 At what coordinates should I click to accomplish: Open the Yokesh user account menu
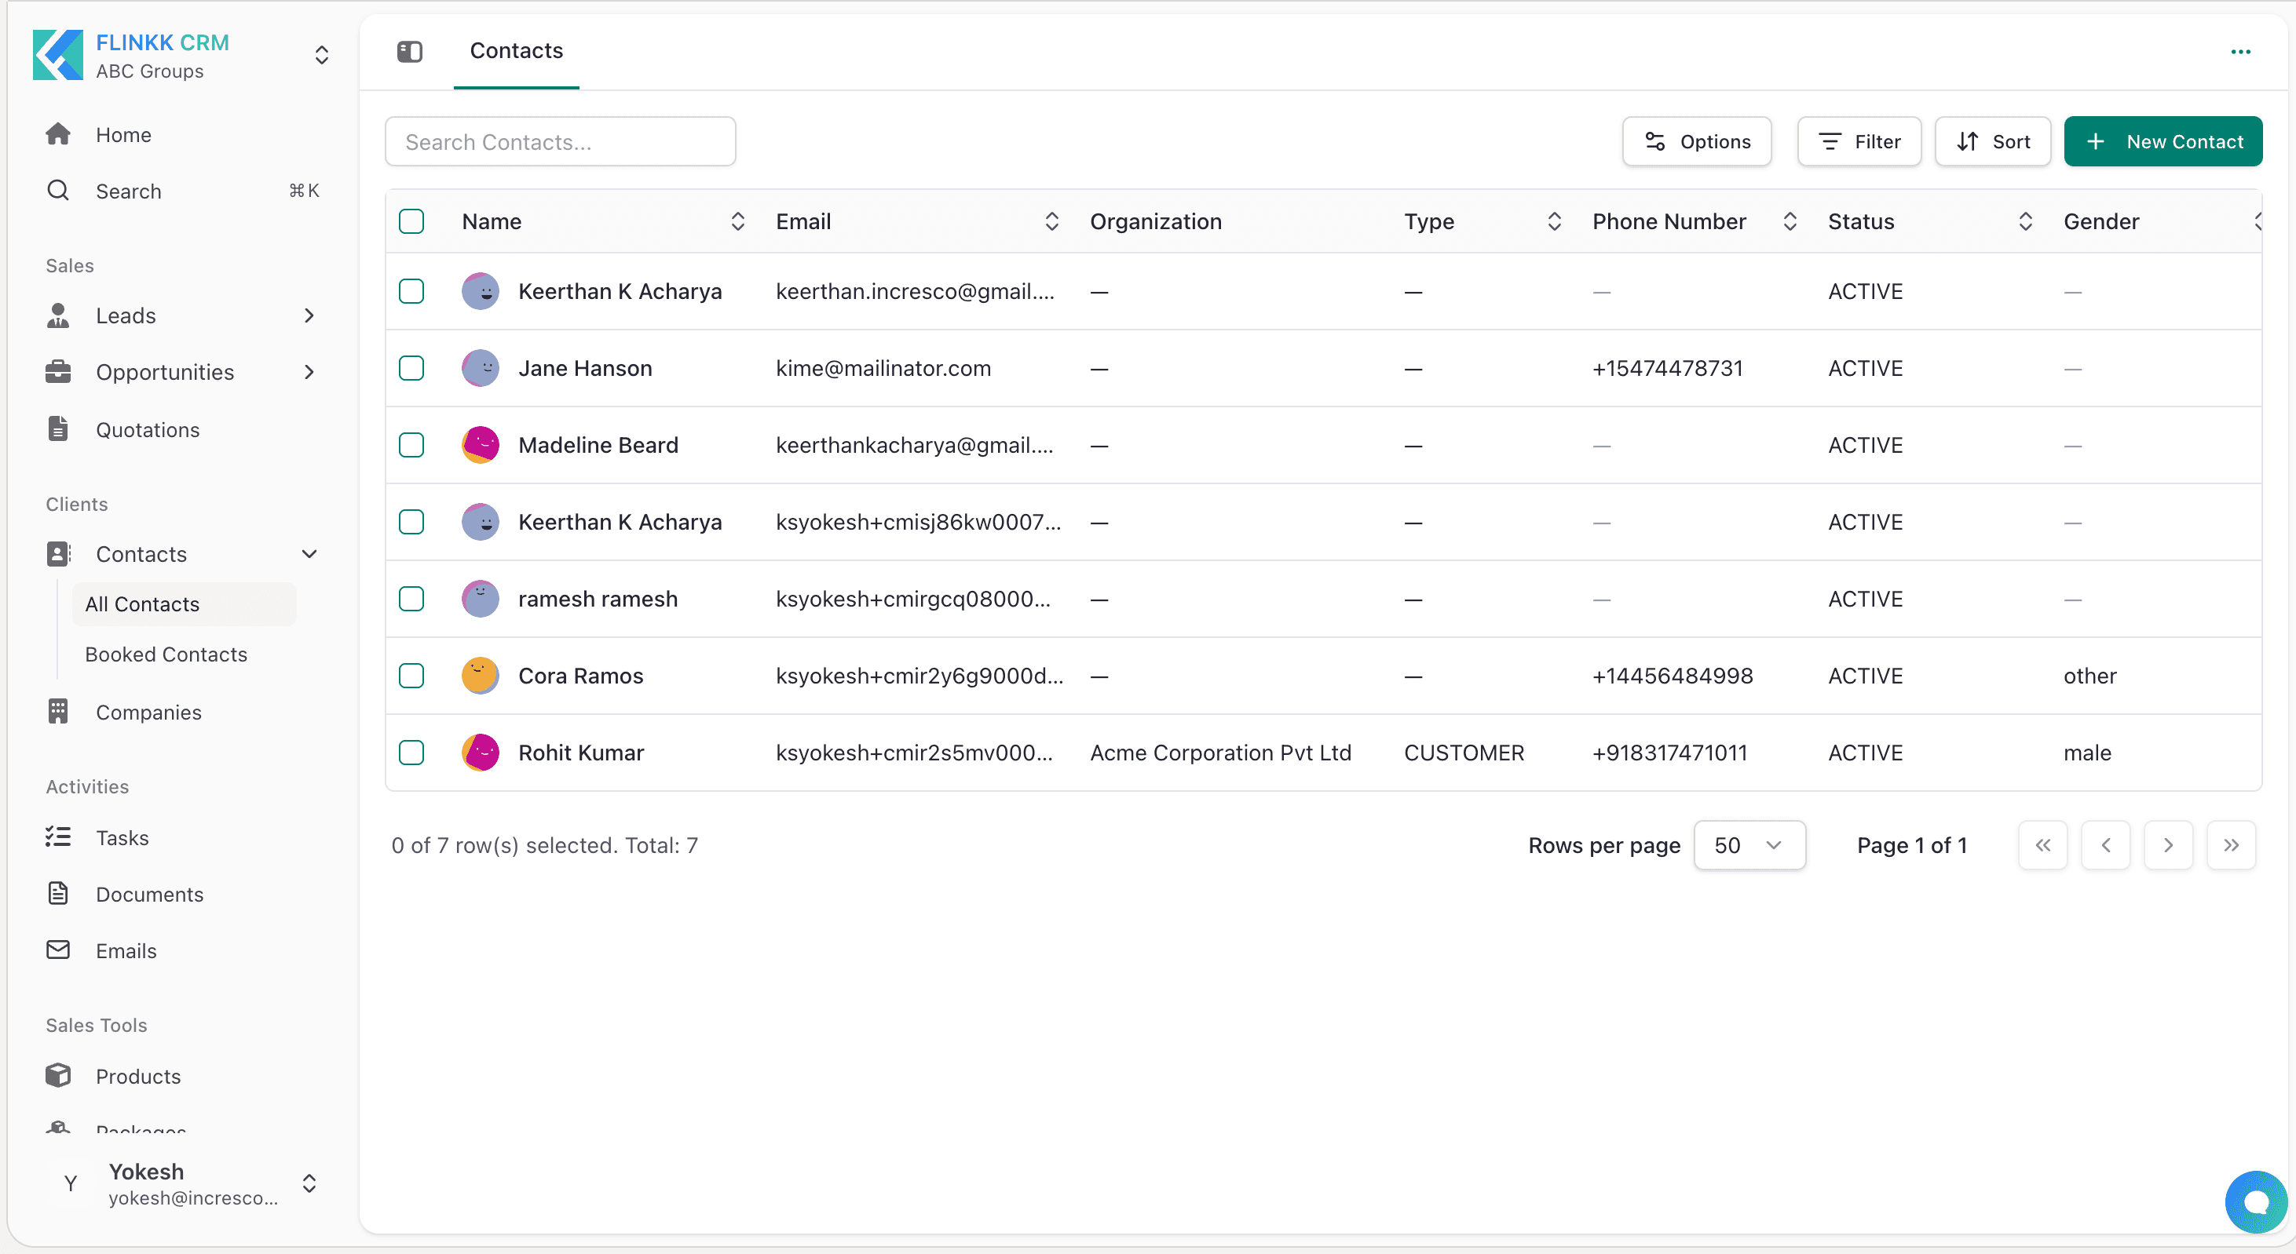pyautogui.click(x=183, y=1183)
